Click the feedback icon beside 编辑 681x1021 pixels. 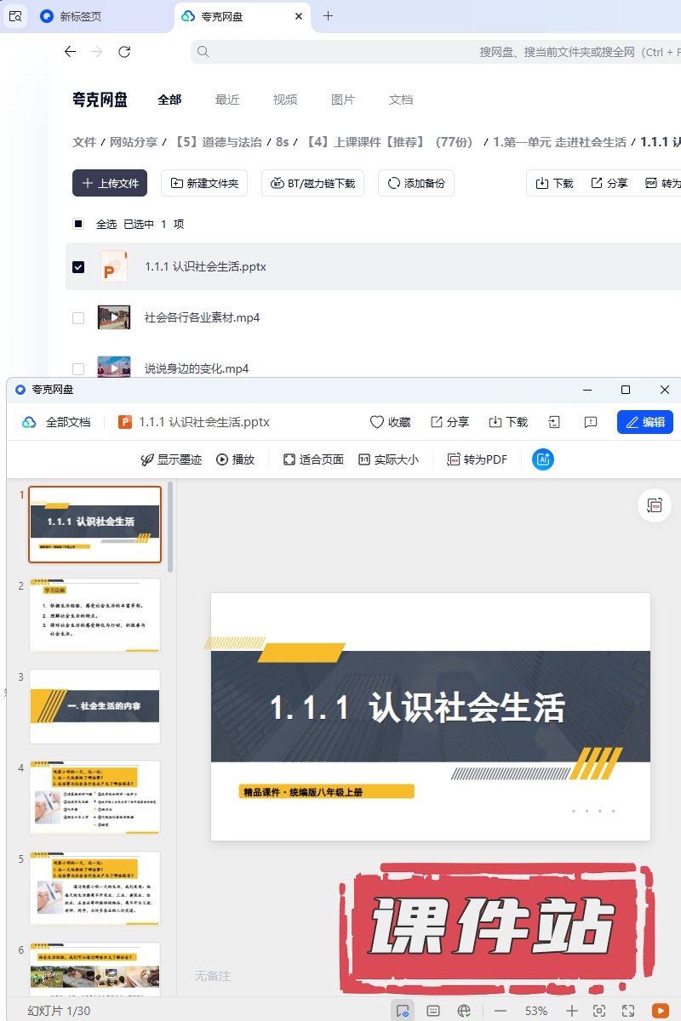[590, 422]
